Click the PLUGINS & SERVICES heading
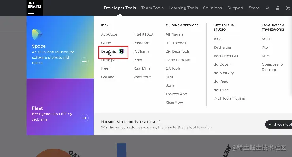Viewport: 292px width, 157px height. [182, 25]
